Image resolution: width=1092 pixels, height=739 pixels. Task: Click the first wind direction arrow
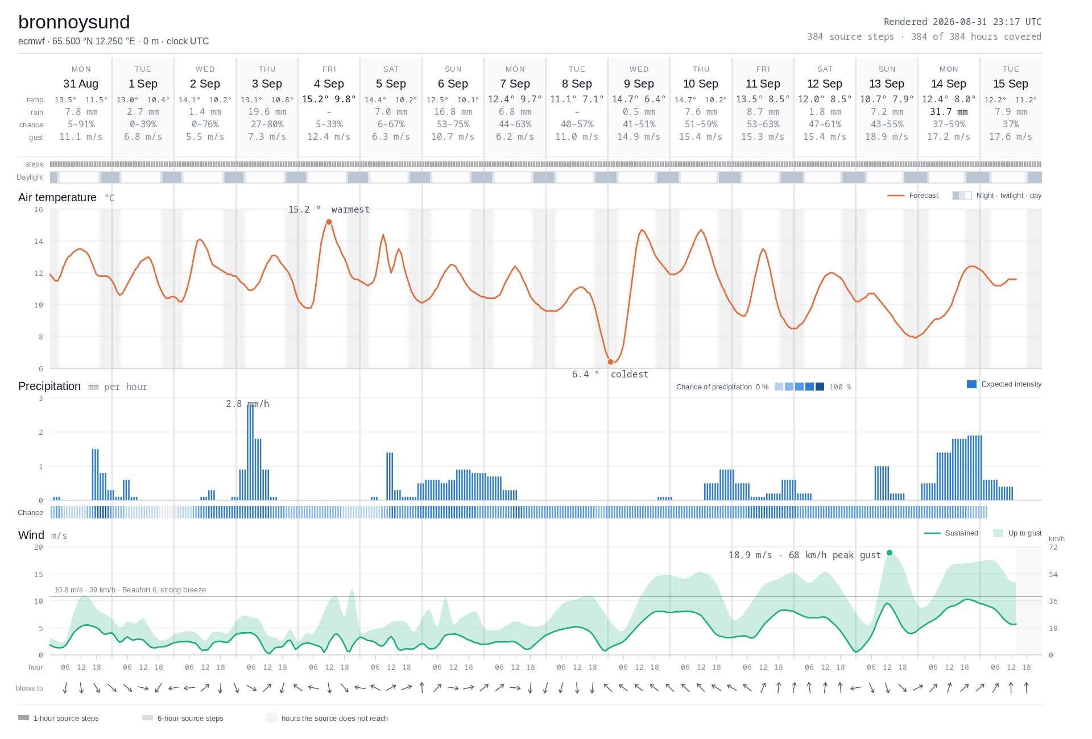65,688
